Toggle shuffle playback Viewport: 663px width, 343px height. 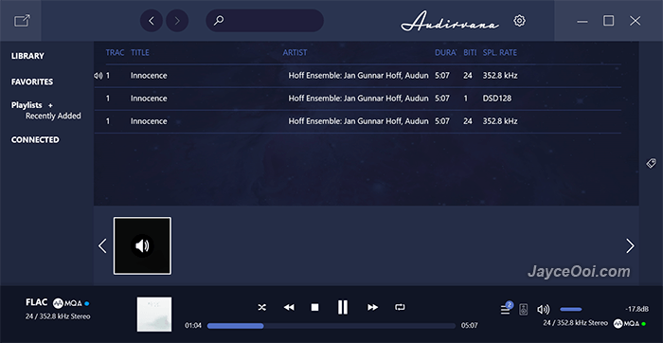(262, 308)
